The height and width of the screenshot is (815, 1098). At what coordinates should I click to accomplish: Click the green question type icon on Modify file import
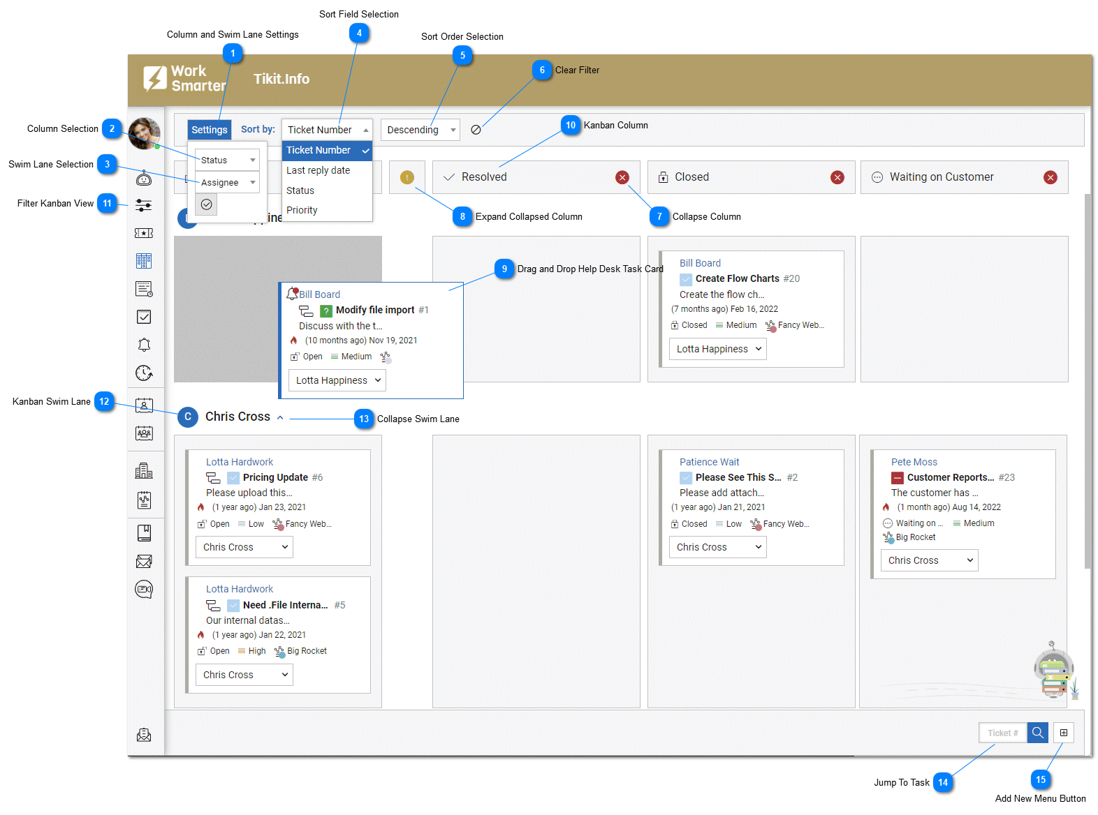pos(325,311)
